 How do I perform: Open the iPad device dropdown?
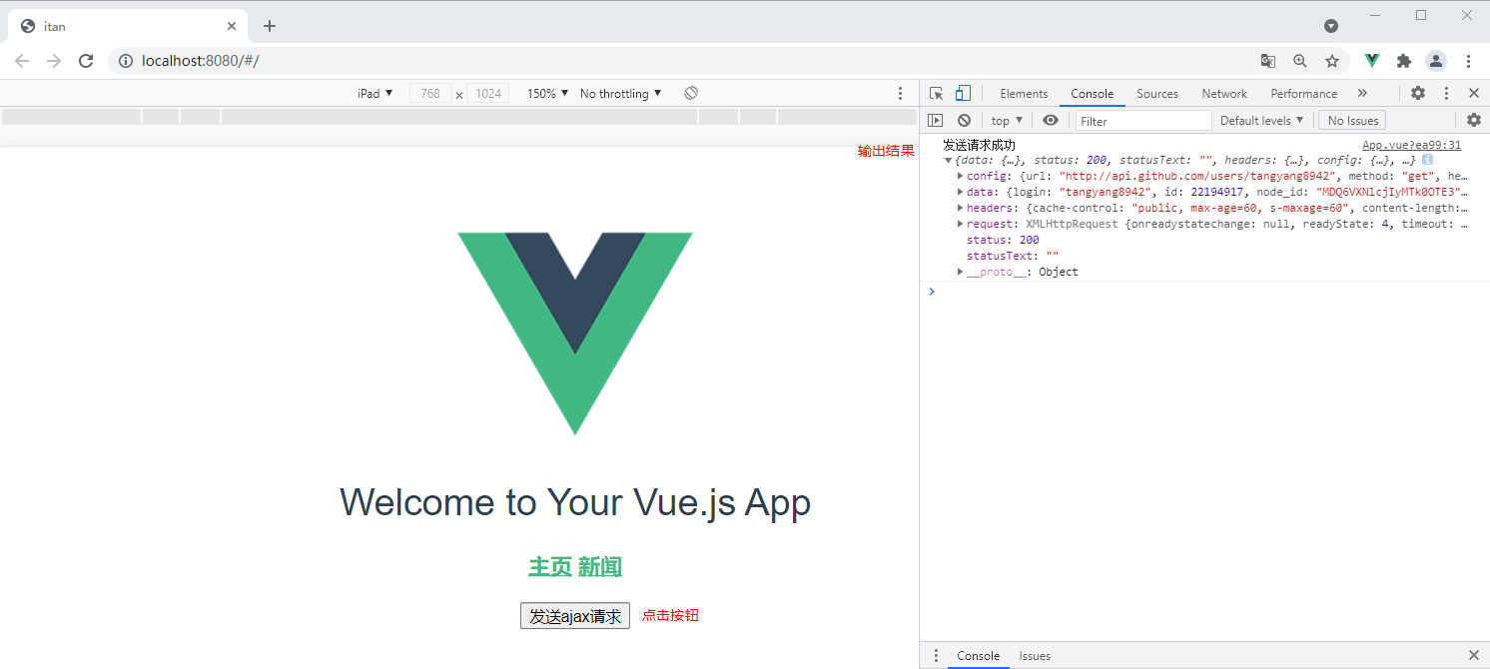tap(375, 93)
